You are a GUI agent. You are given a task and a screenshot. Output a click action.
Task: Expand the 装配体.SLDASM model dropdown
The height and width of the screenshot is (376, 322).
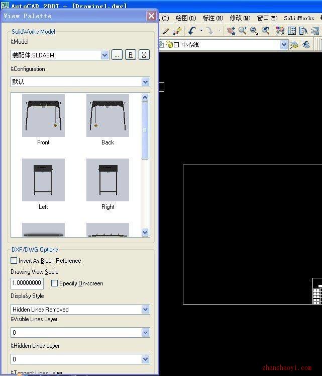click(x=104, y=55)
